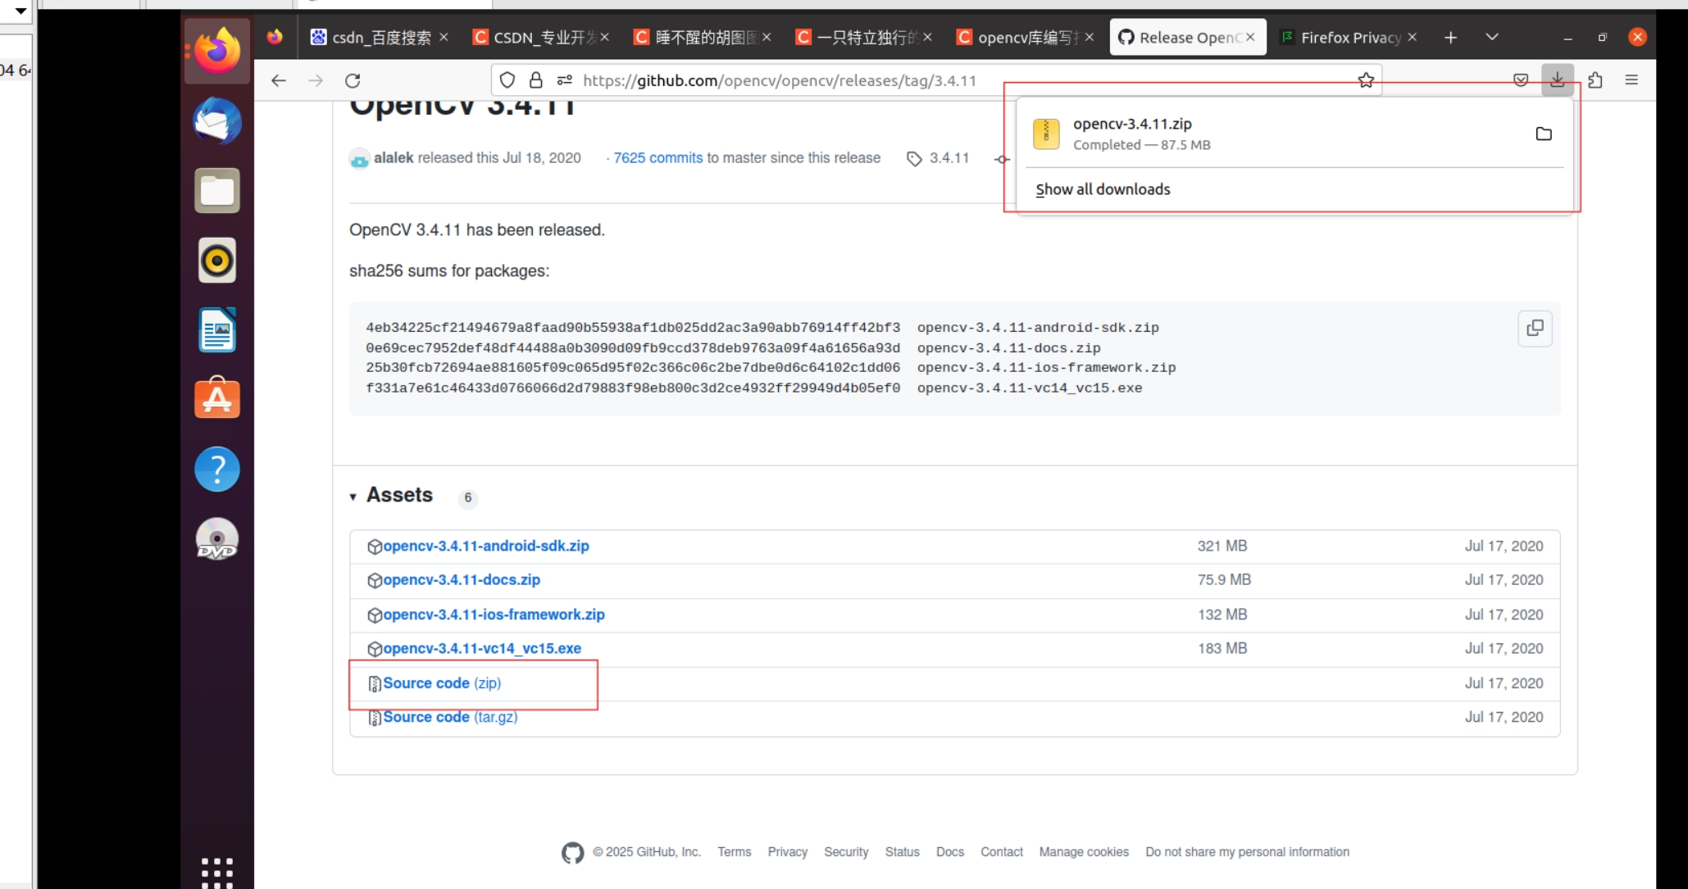
Task: Switch to the Firefox Privacy tab
Action: click(1349, 38)
